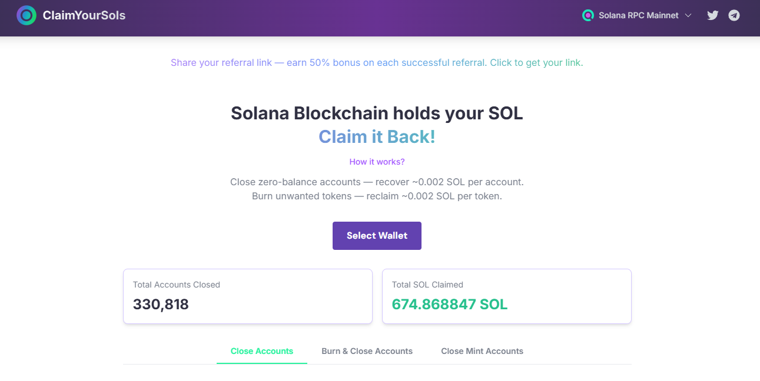Click the green 674.868847 SOL amount
The image size is (760, 381).
click(x=450, y=305)
